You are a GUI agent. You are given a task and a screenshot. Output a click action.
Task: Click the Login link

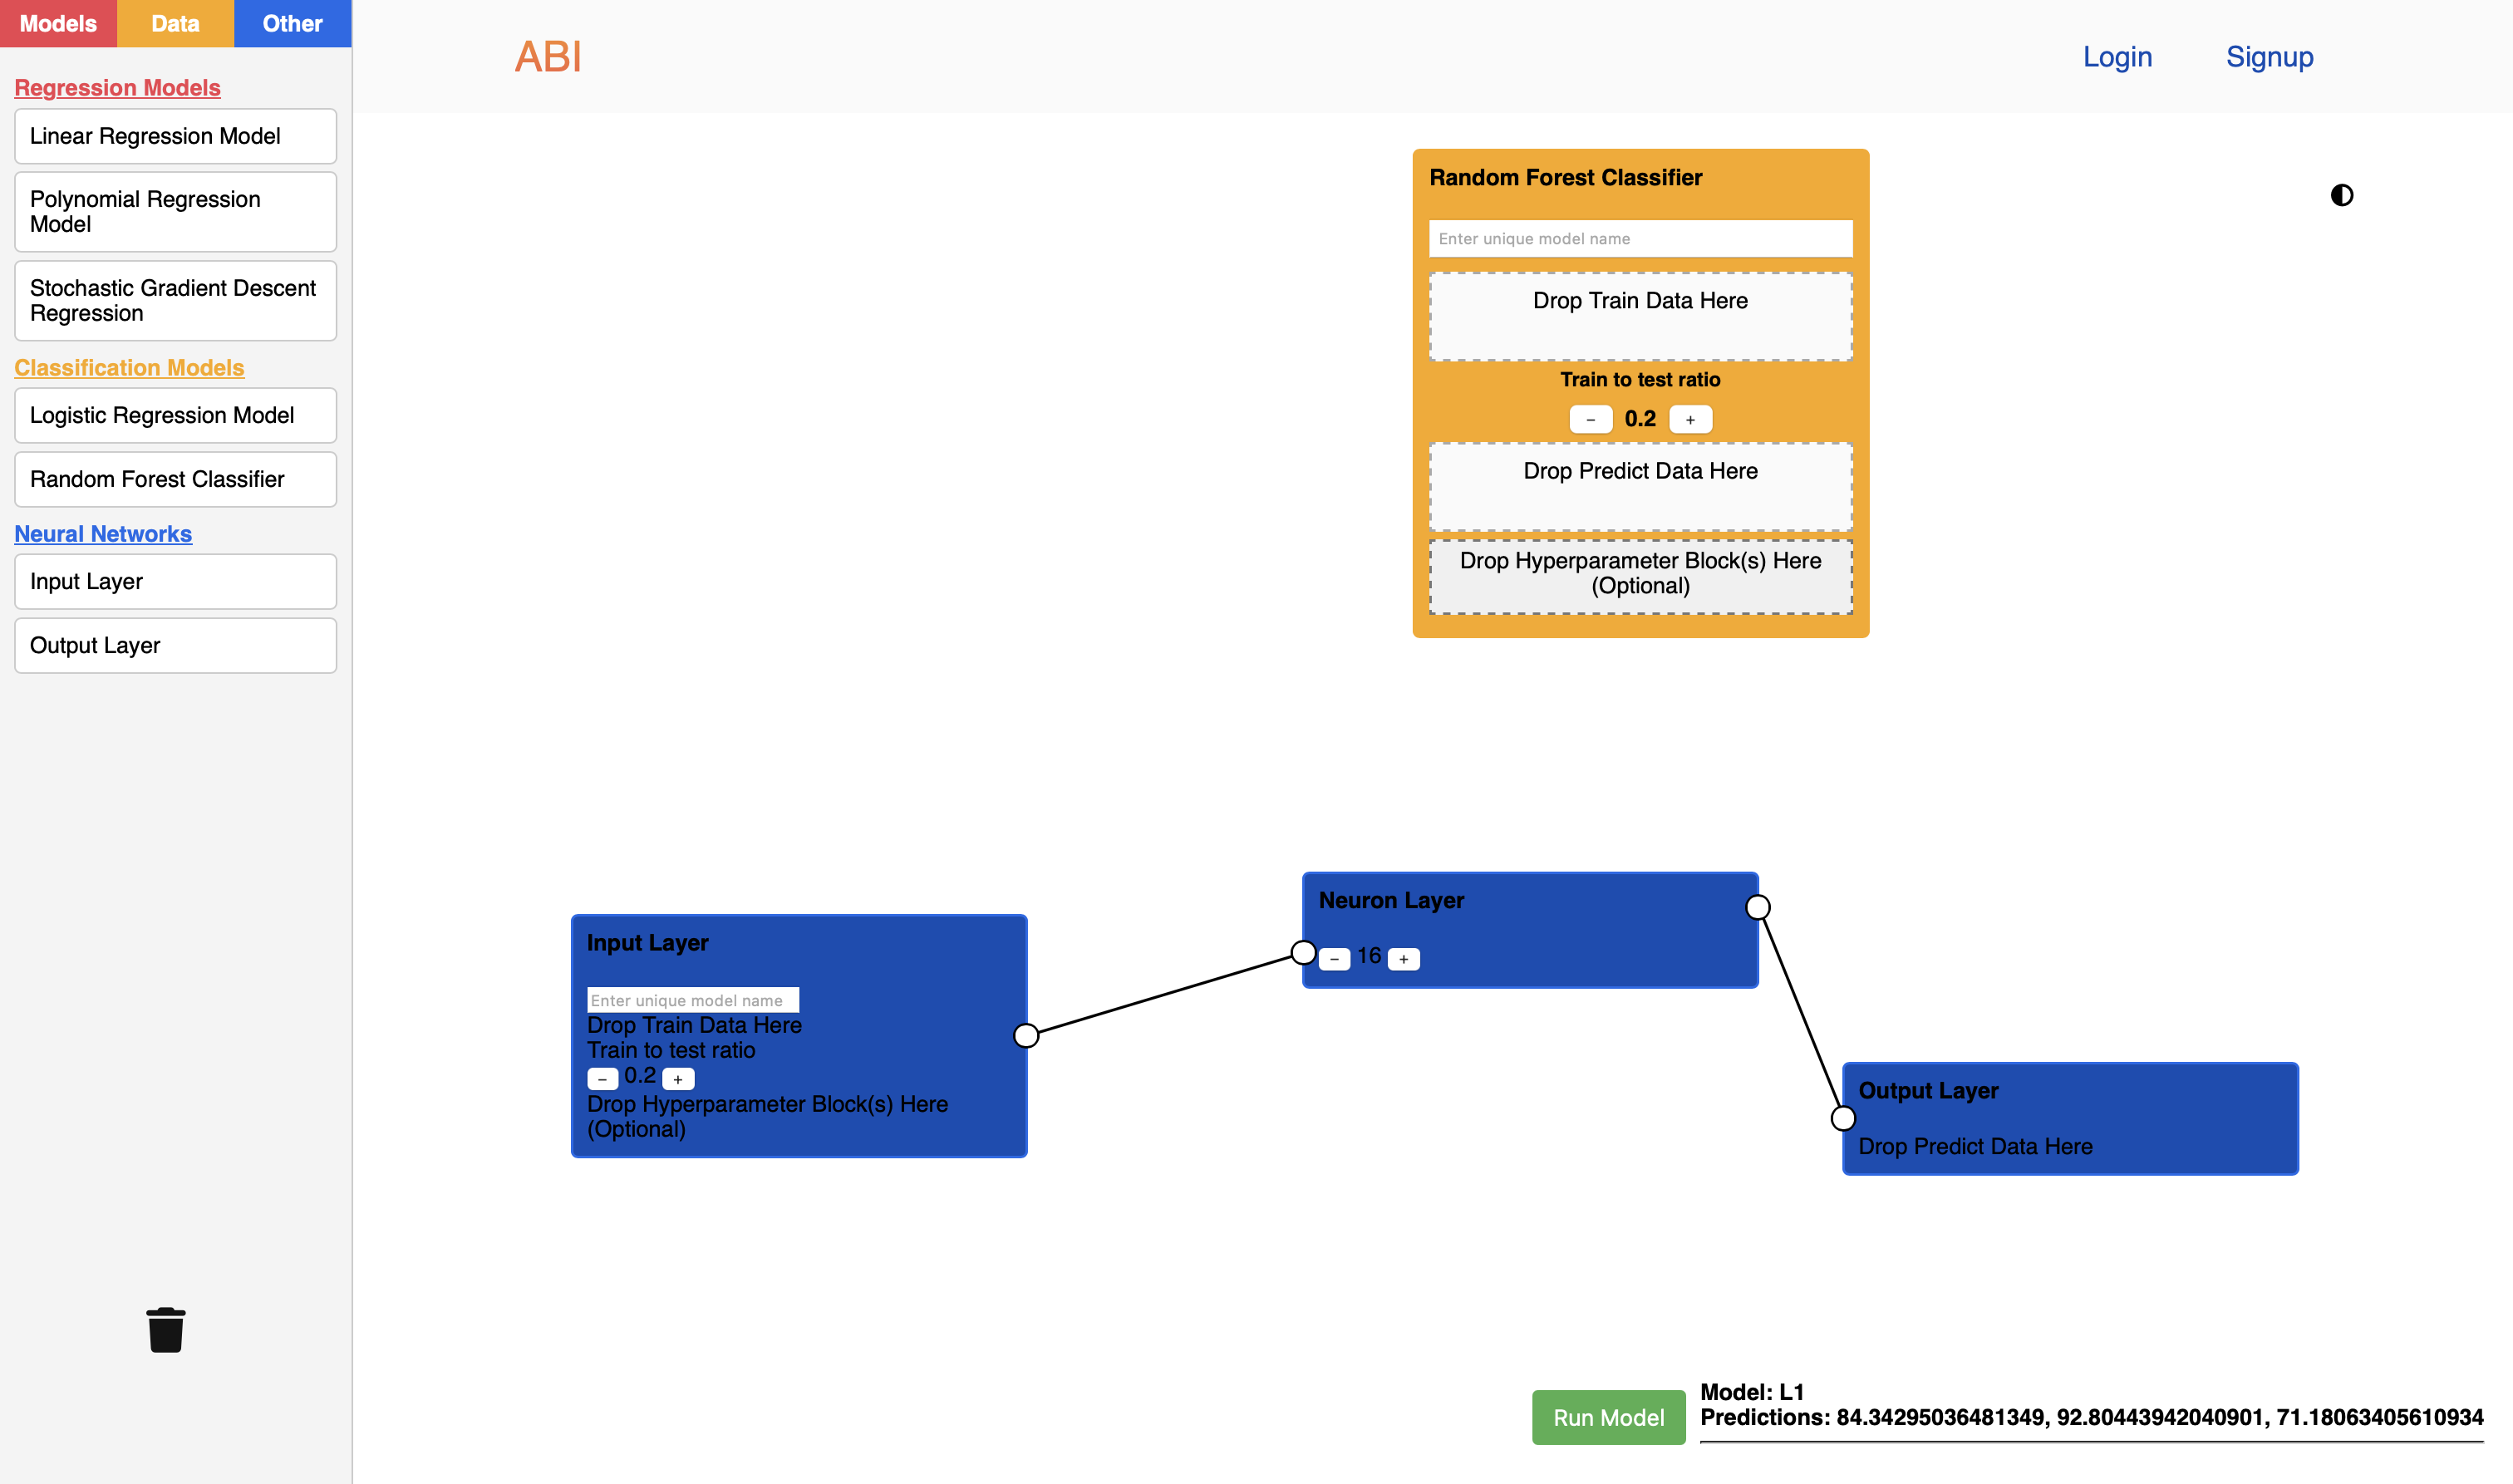(2117, 57)
